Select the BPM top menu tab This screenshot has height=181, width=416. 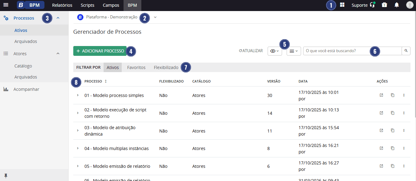132,5
